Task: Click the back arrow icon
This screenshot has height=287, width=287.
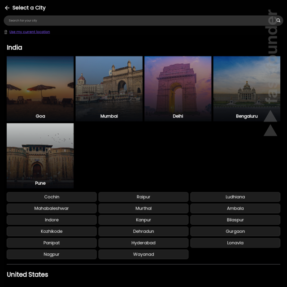Action: click(x=7, y=8)
